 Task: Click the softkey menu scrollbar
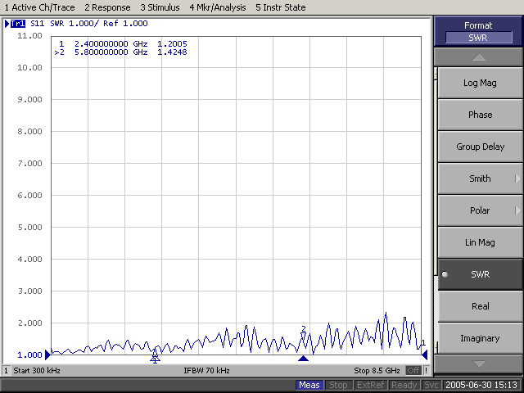pyautogui.click(x=436, y=210)
